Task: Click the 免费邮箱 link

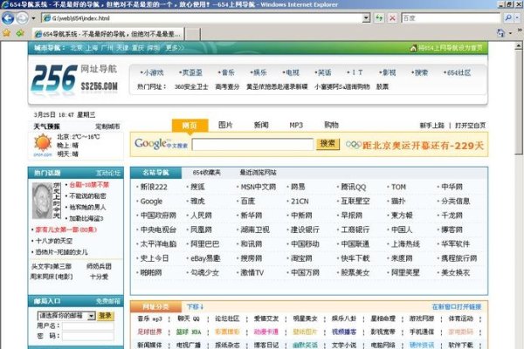Action: click(x=108, y=301)
